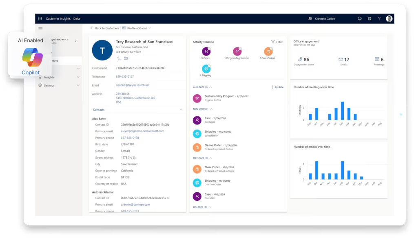Click the Feb bar in emails chart
The height and width of the screenshot is (238, 414).
click(x=342, y=170)
